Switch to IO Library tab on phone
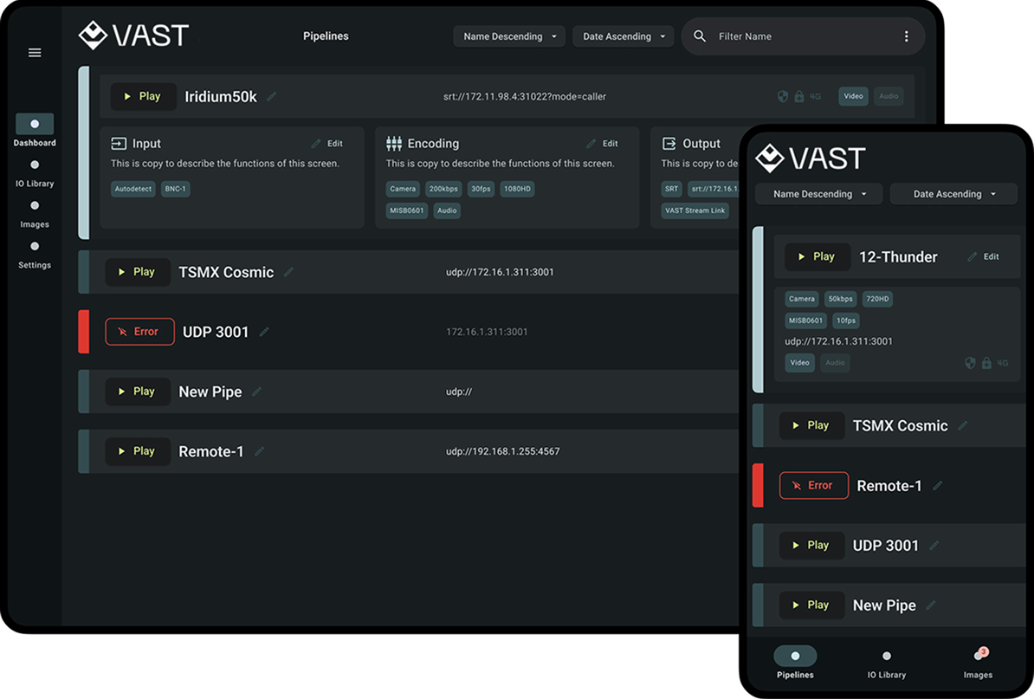Screen dimensions: 1034x699 click(x=886, y=664)
